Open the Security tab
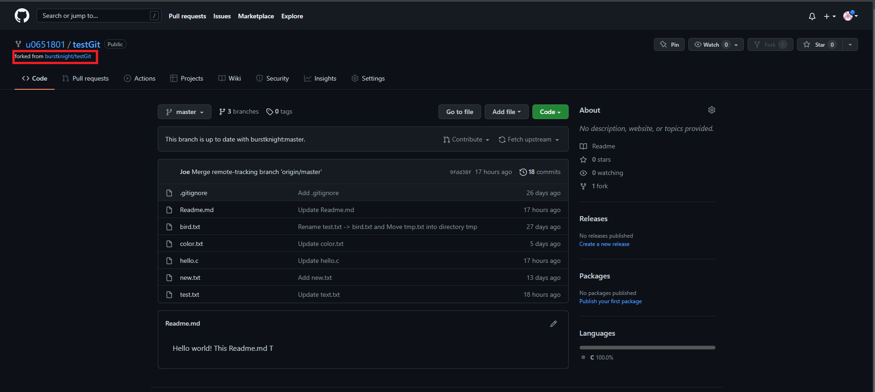This screenshot has height=392, width=875. (x=272, y=78)
